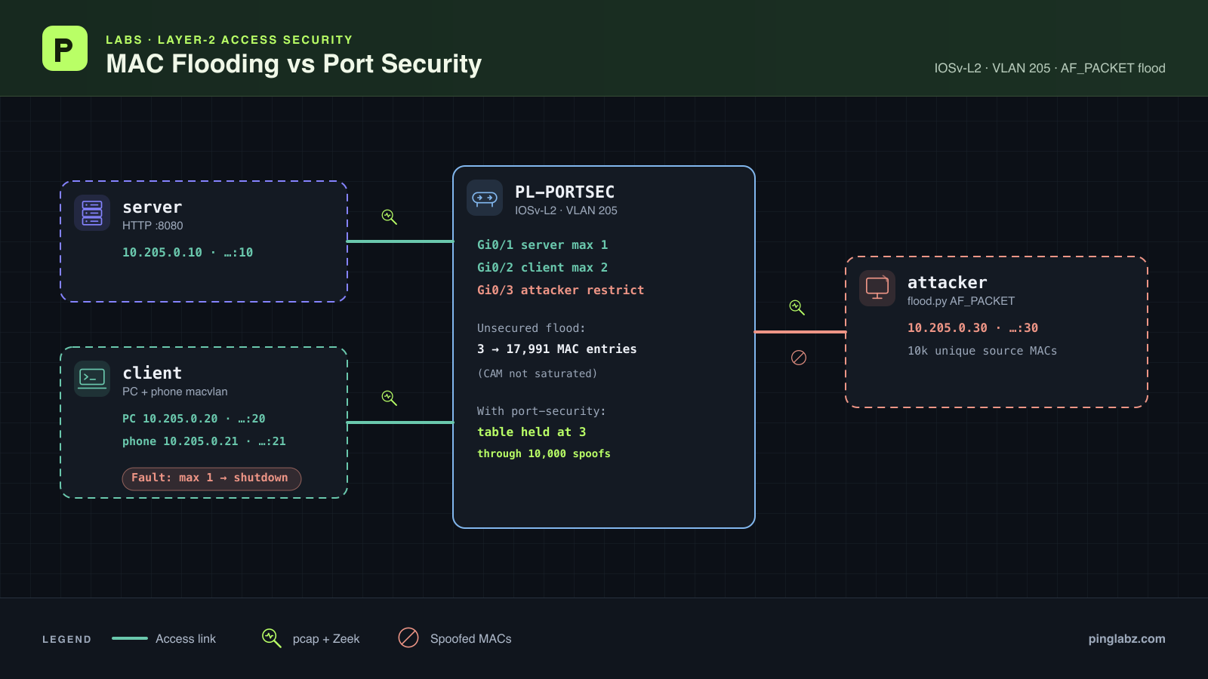Viewport: 1208px width, 679px height.
Task: Click the server rack icon
Action: (x=92, y=213)
